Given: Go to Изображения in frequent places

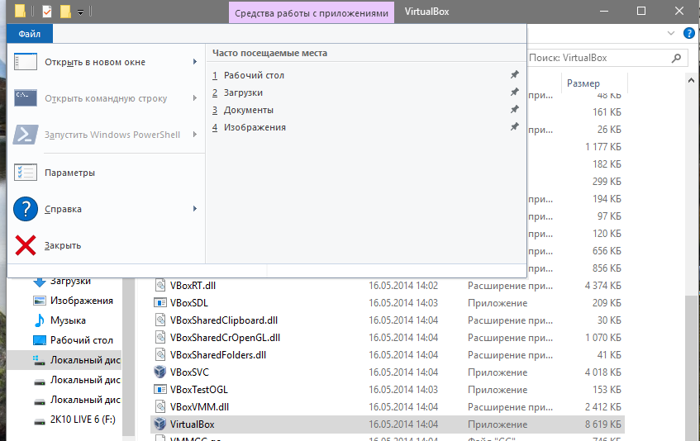Looking at the screenshot, I should coord(255,127).
